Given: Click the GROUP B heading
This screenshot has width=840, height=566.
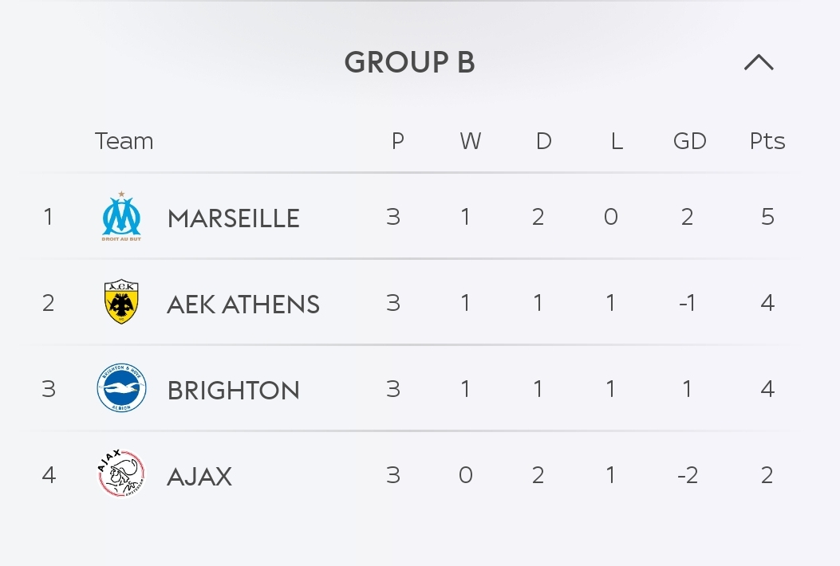Looking at the screenshot, I should point(410,62).
